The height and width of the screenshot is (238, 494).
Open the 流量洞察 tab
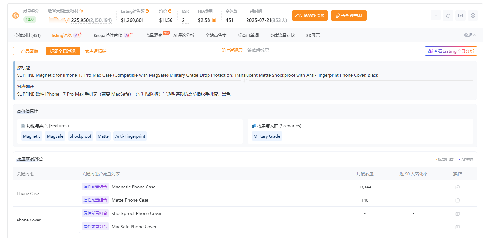(x=154, y=35)
